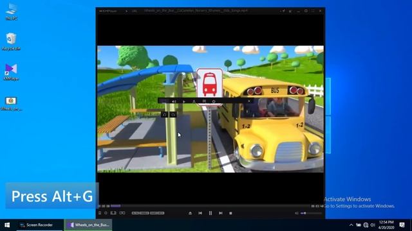The height and width of the screenshot is (231, 412).
Task: Open This PC desktop icon
Action: pyautogui.click(x=12, y=12)
